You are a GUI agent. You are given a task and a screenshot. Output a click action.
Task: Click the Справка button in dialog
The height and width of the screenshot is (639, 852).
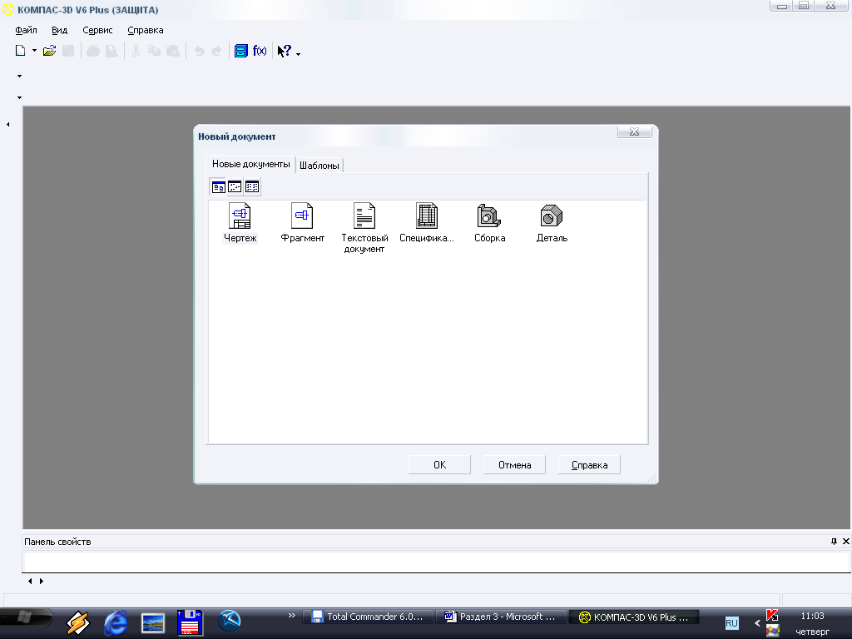[590, 465]
